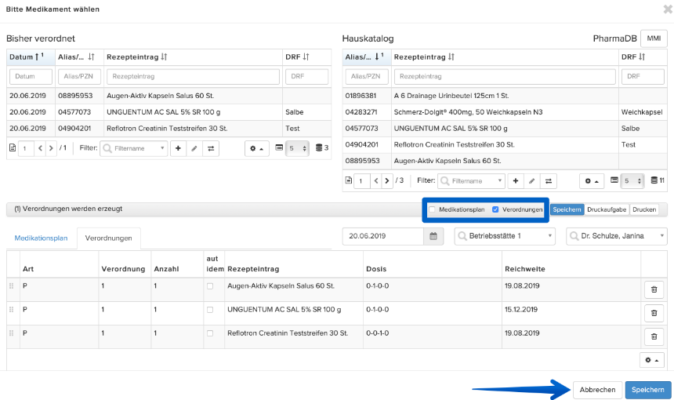Open the MMI PharmaDB button
Screen dimensions: 674x400
(x=654, y=38)
